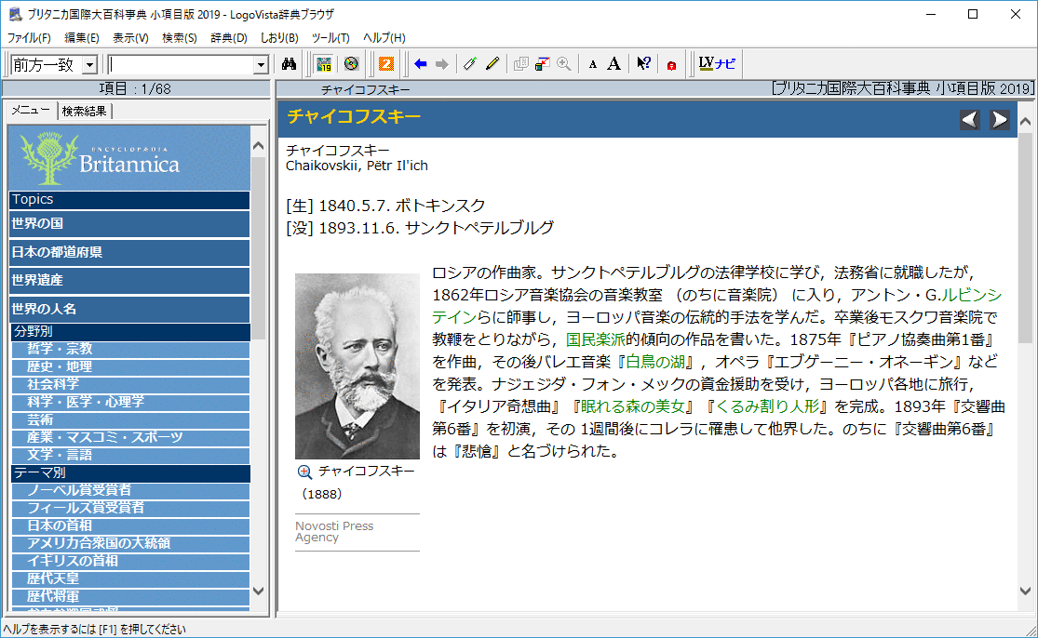
Task: Open the くるみ割り人形 link
Action: 767,406
